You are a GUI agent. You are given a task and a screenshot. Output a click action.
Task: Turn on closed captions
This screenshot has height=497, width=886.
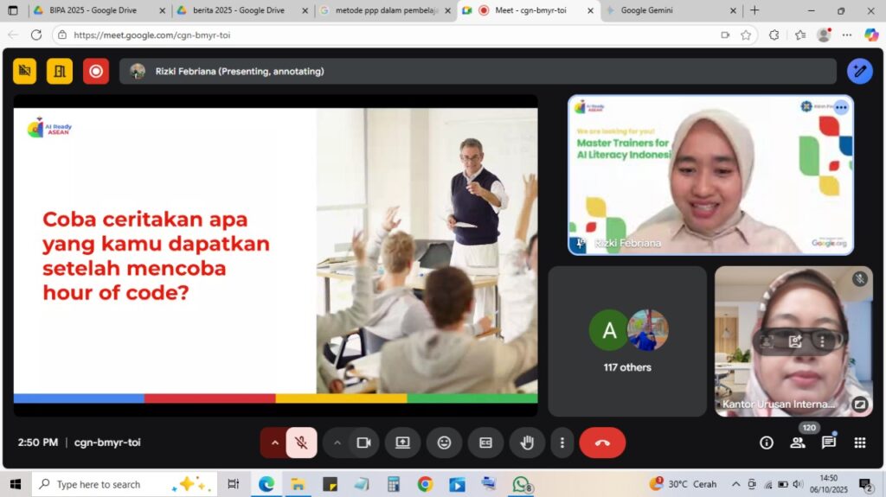tap(485, 443)
